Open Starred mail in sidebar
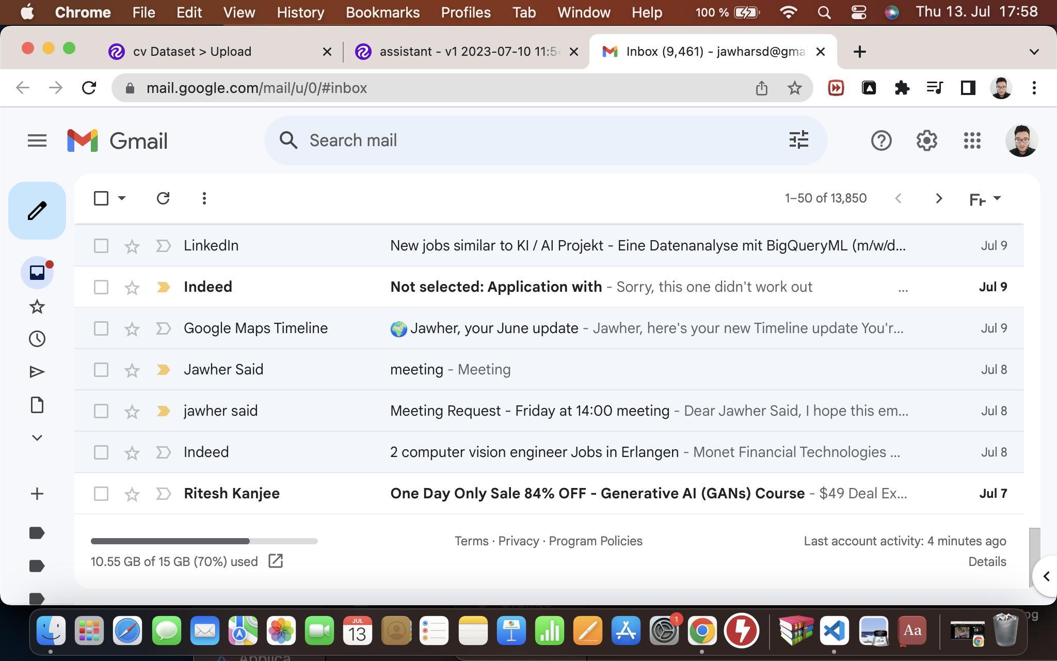 37,307
